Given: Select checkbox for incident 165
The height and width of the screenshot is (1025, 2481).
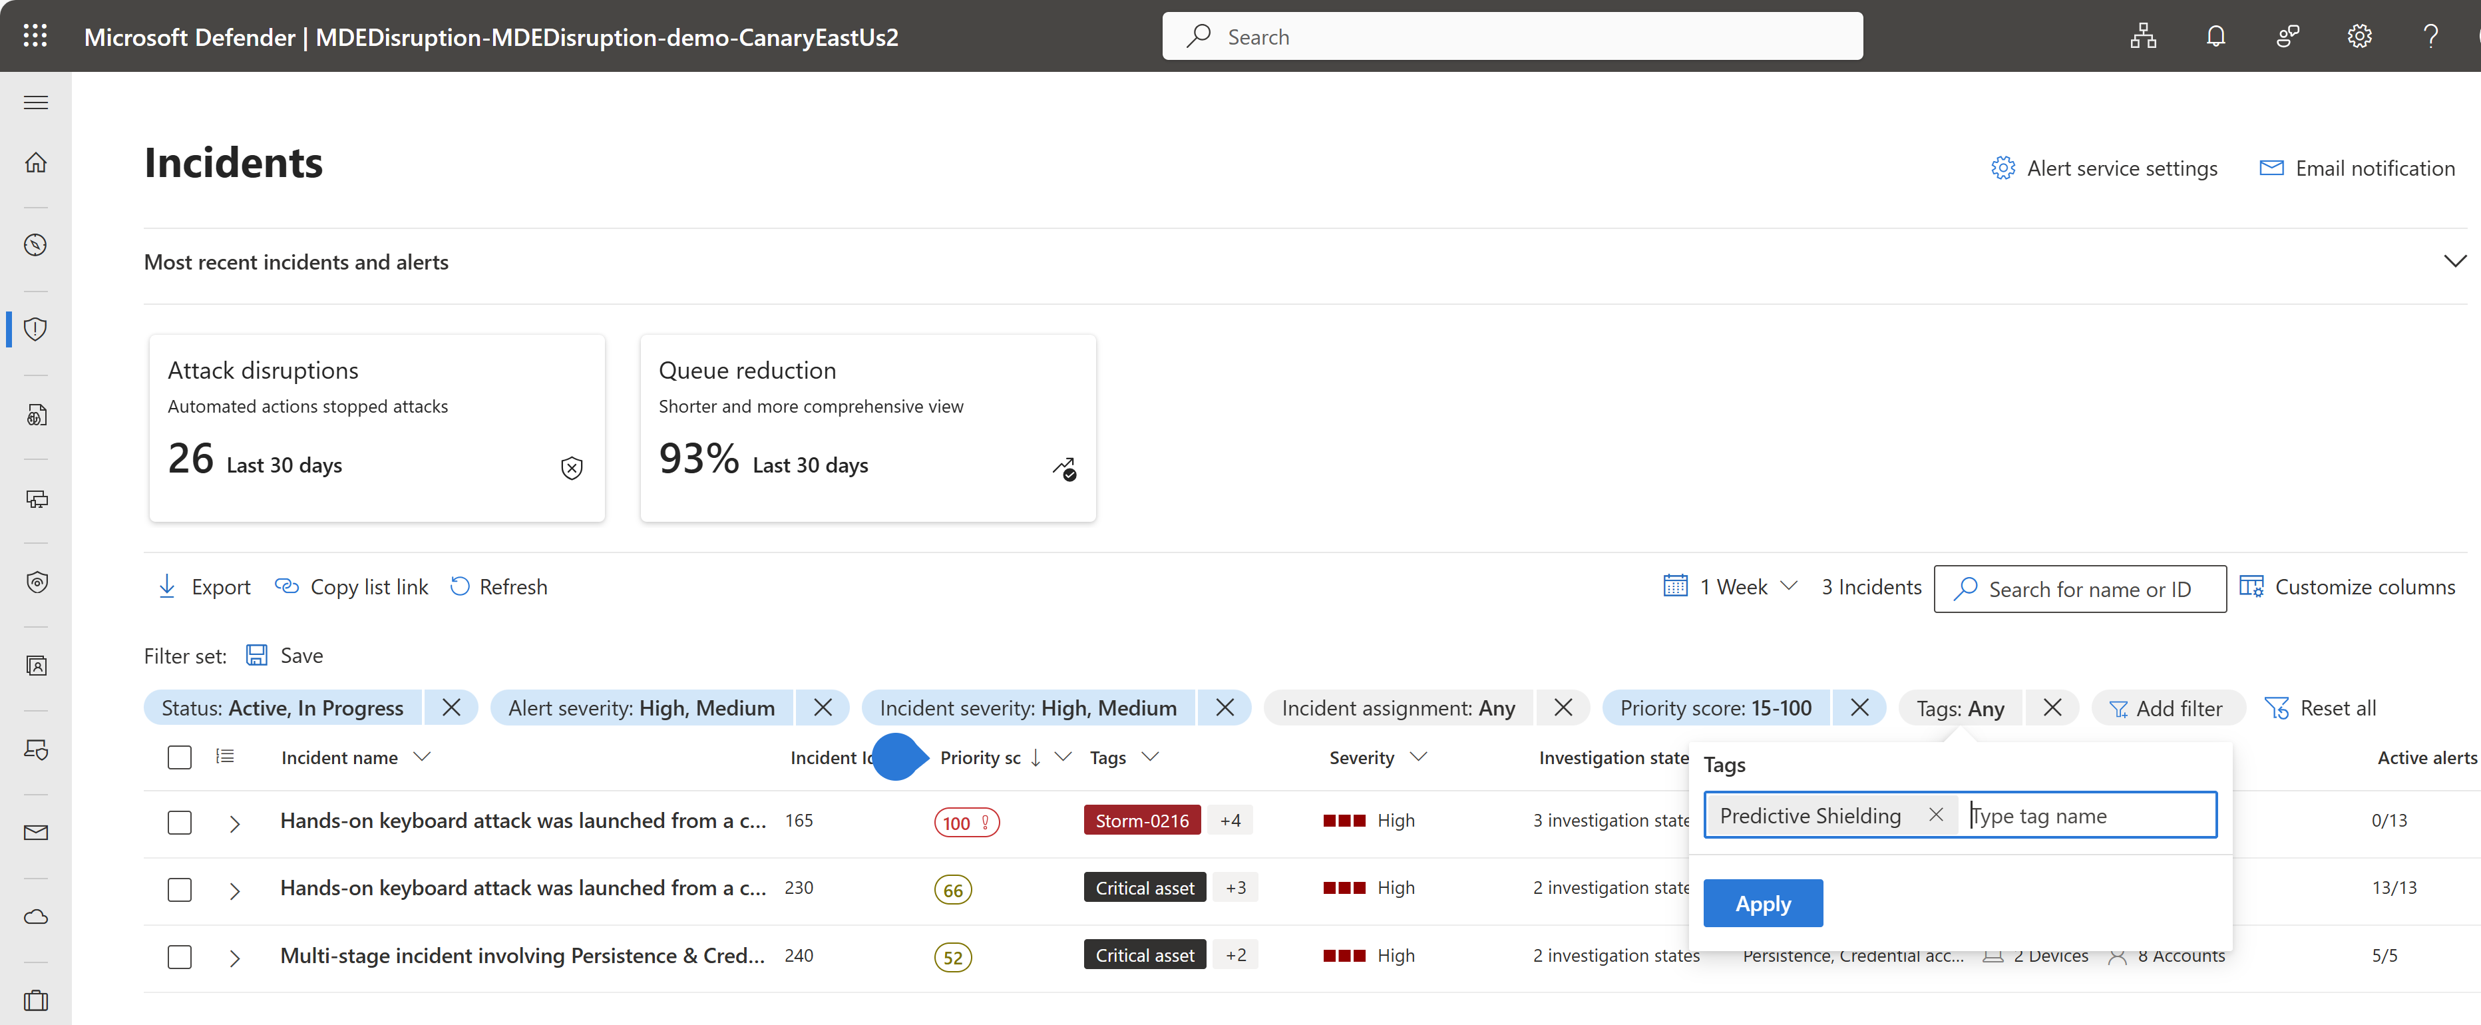Looking at the screenshot, I should (x=179, y=822).
